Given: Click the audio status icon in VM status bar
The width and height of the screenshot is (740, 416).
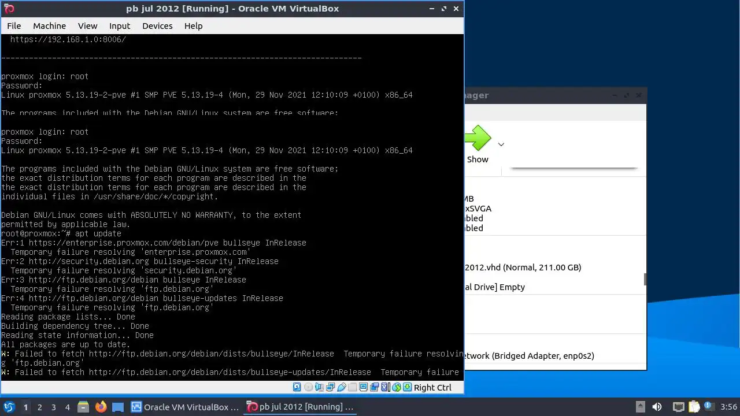Looking at the screenshot, I should pyautogui.click(x=320, y=388).
